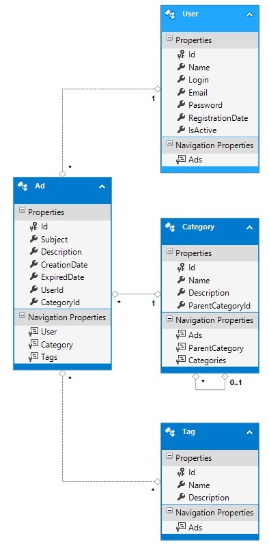The height and width of the screenshot is (553, 269).
Task: Click wrench icon next to ParentCategoryId
Action: pos(181,305)
